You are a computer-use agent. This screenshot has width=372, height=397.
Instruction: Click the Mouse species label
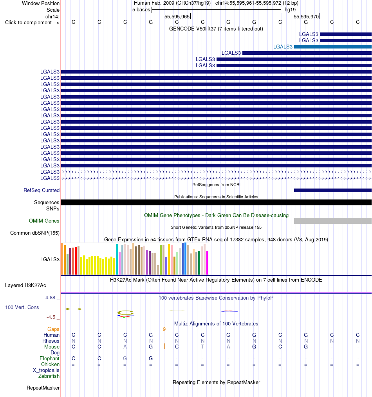point(52,347)
